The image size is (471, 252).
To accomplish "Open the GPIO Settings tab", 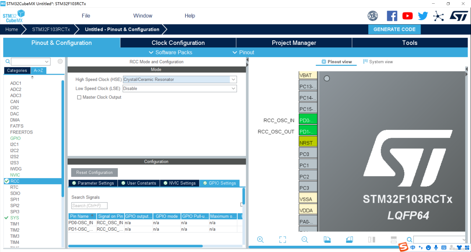I will point(220,183).
